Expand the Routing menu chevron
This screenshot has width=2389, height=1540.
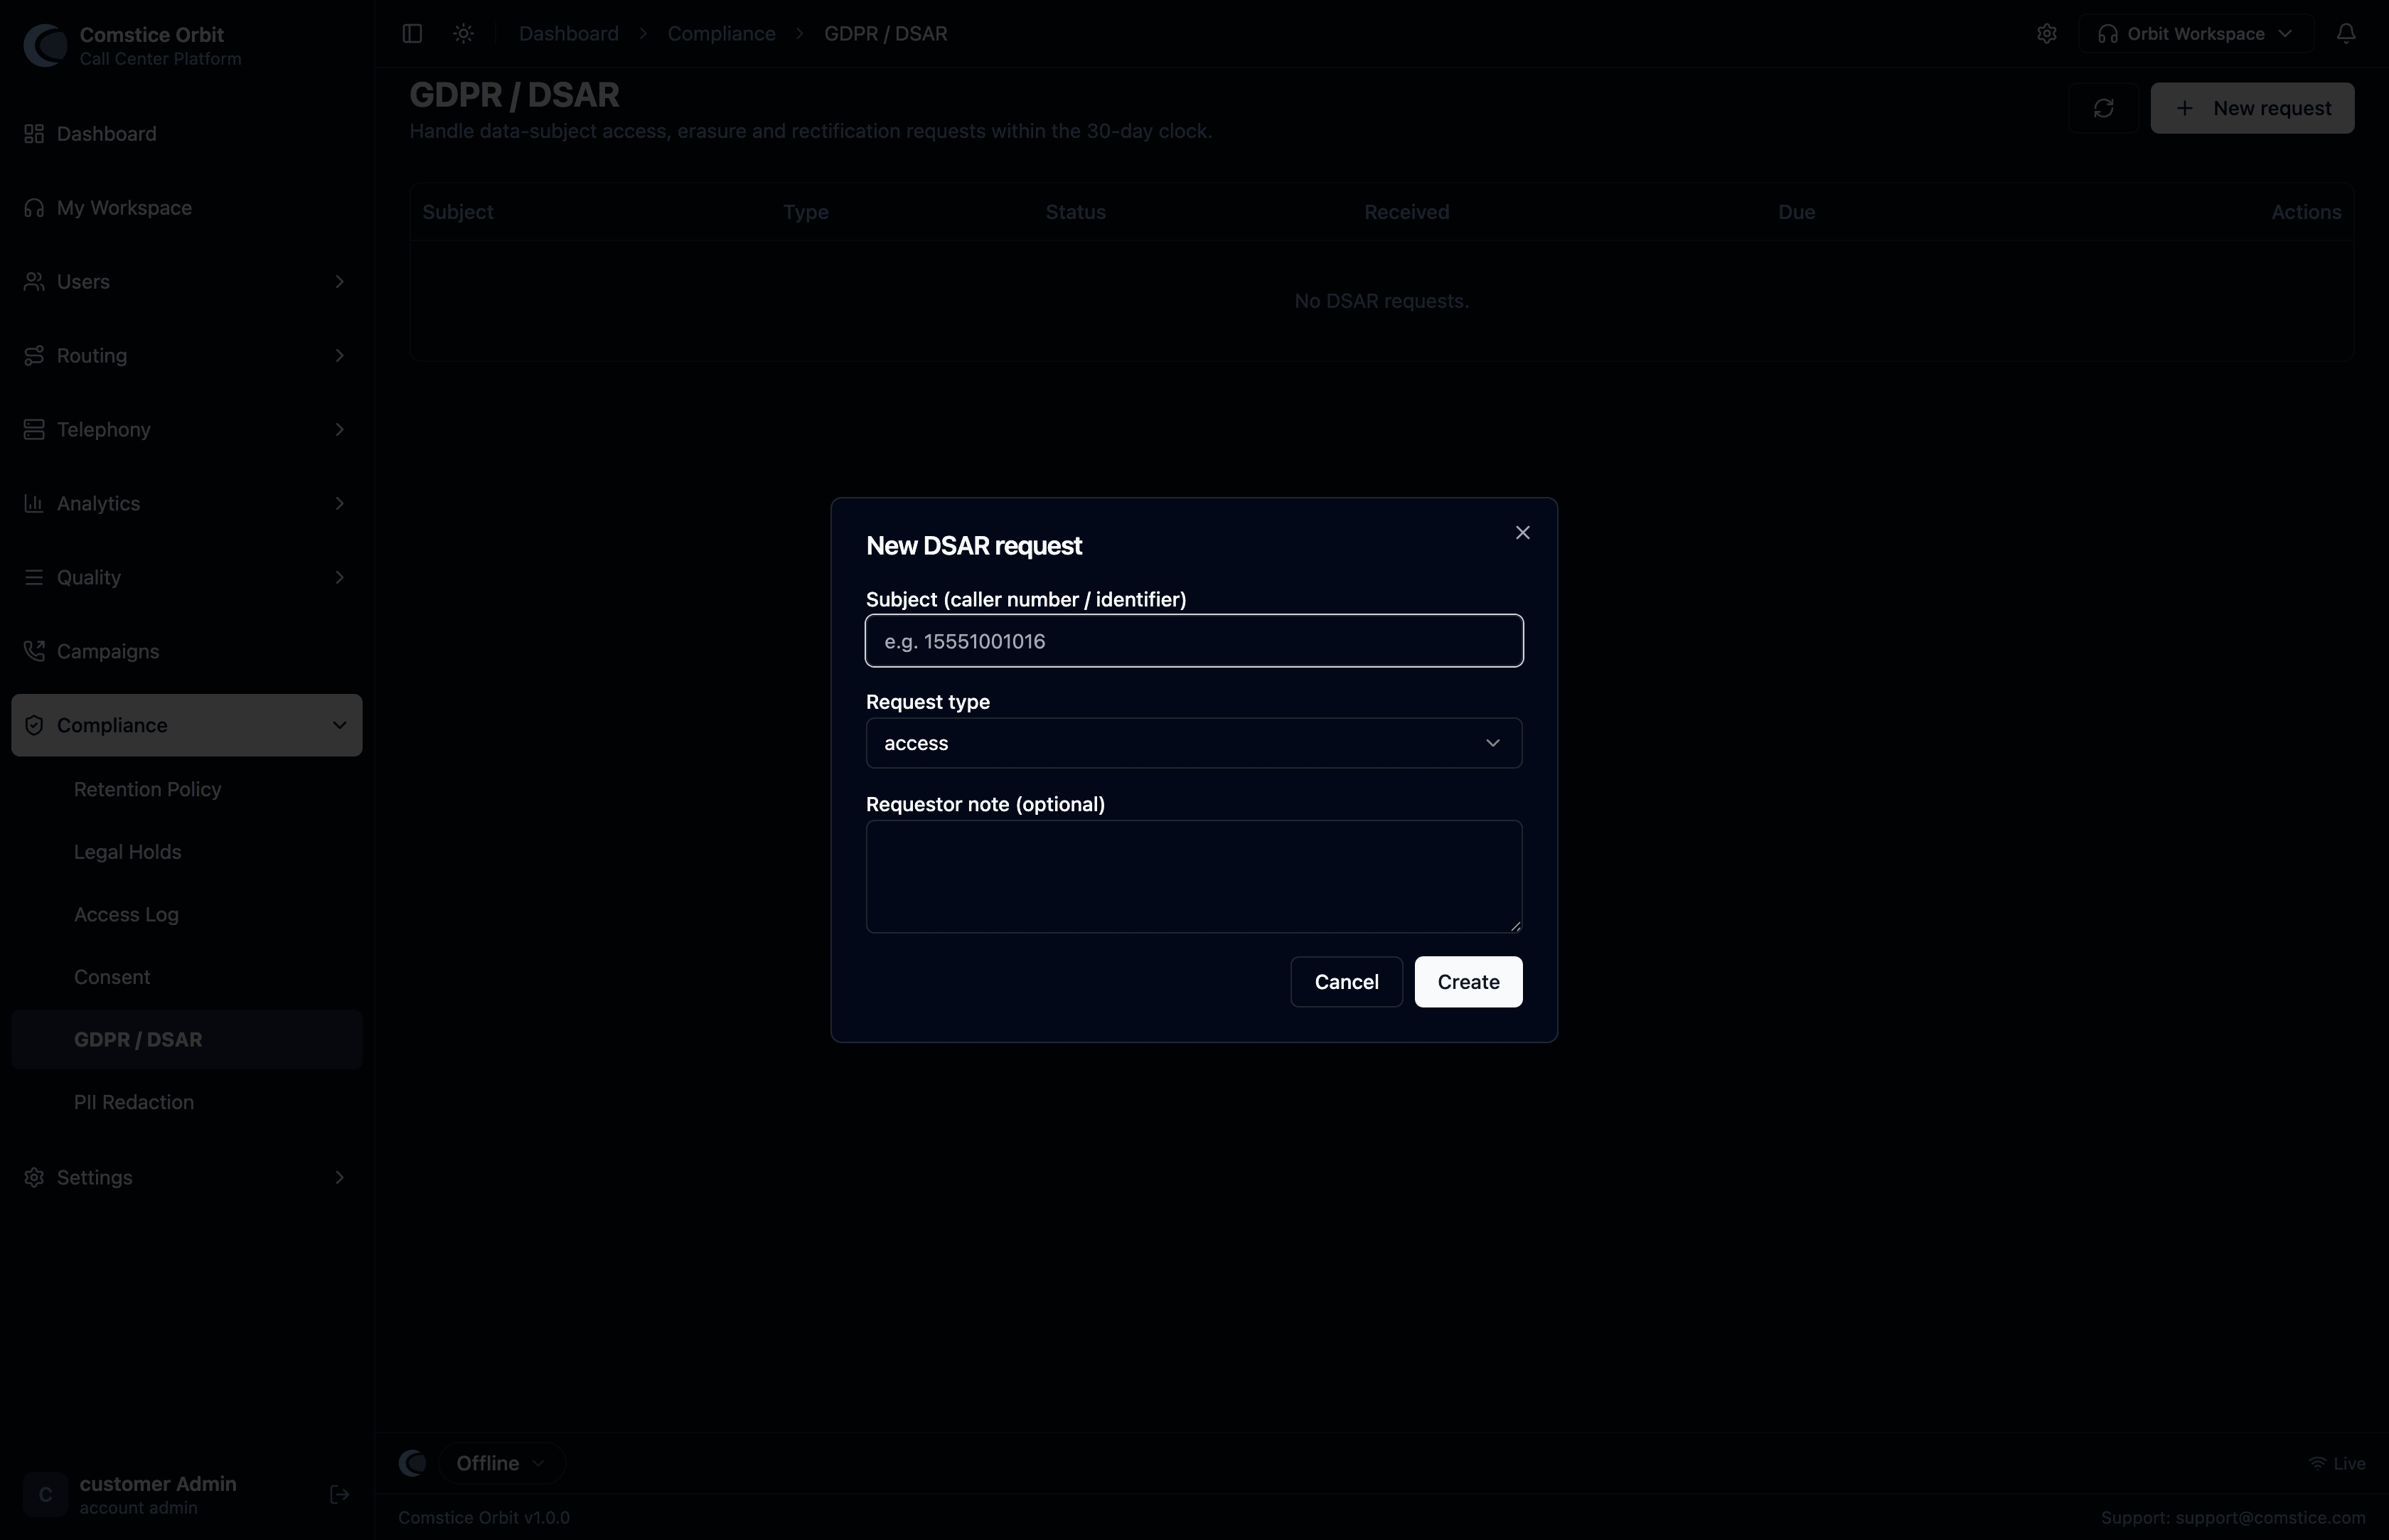click(x=339, y=356)
